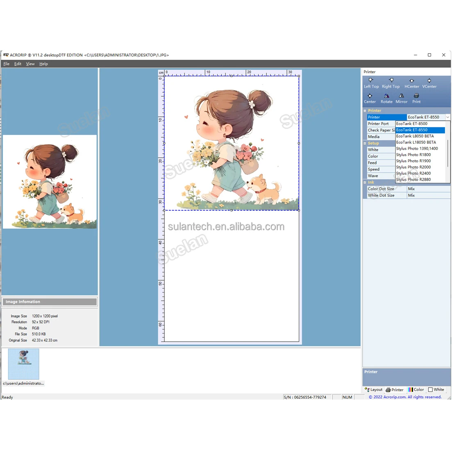Viewport: 452px width, 452px height.
Task: Switch to the Layout tab
Action: pyautogui.click(x=374, y=389)
